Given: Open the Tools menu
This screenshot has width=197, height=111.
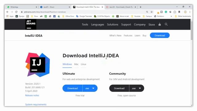Looking at the screenshot, I should click(x=85, y=25).
